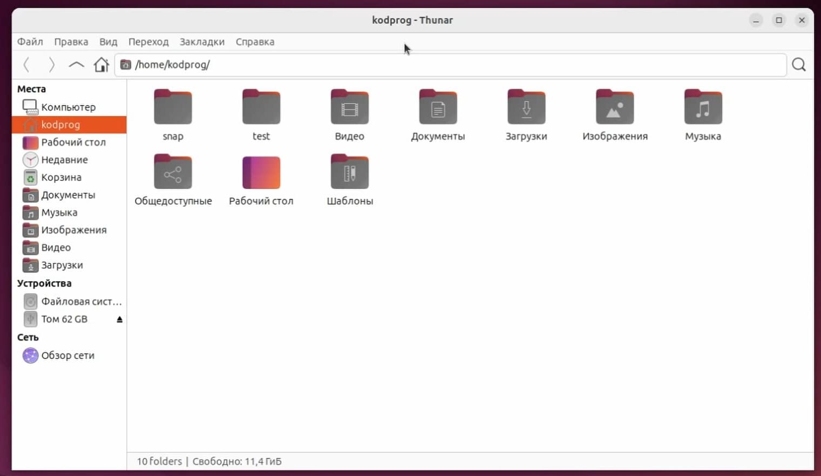Screen dimensions: 821x476
Task: Select the Рабочий стол folder icon in main pane
Action: (261, 172)
